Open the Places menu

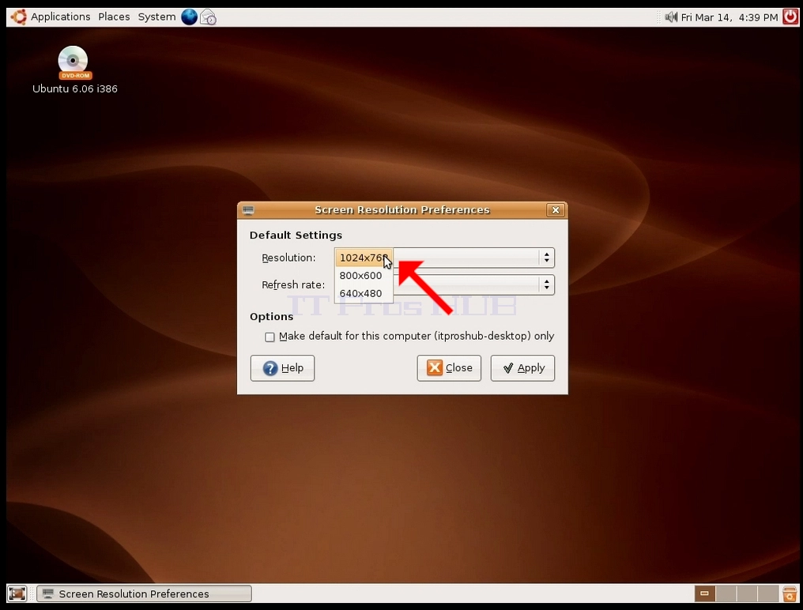(x=114, y=17)
